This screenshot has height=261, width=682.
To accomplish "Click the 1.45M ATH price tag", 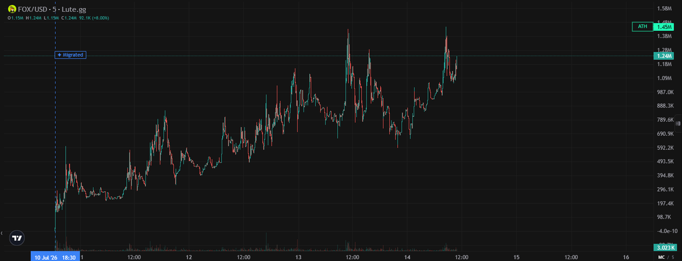I will tap(663, 27).
